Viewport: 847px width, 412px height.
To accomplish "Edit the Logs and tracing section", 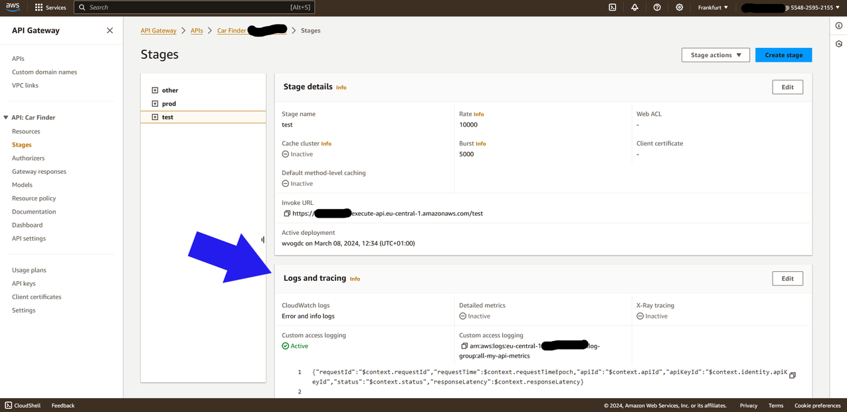I will click(x=787, y=279).
